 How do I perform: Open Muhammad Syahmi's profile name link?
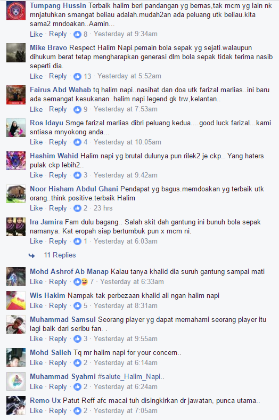click(63, 376)
